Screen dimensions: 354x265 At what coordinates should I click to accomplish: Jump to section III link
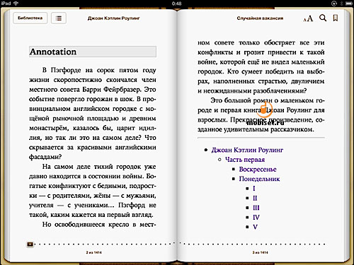[256, 208]
